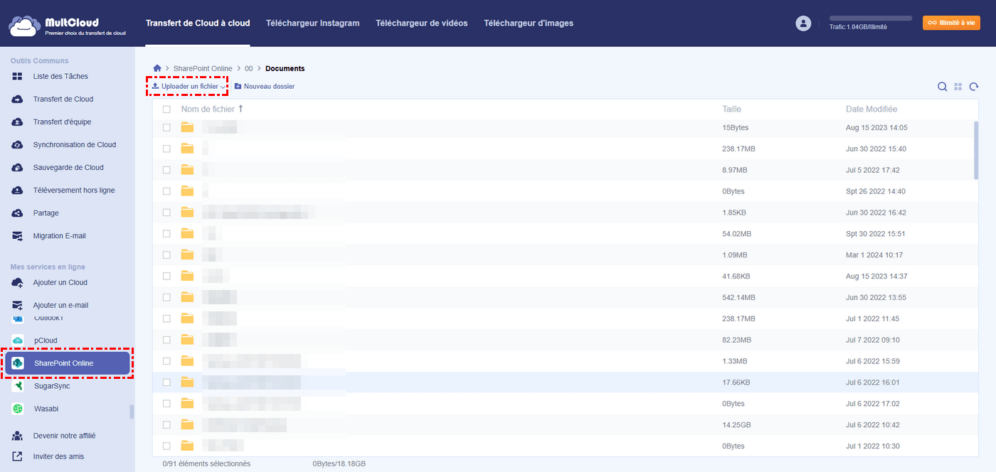
Task: Open Téléchargeur Instagram tab
Action: 312,23
